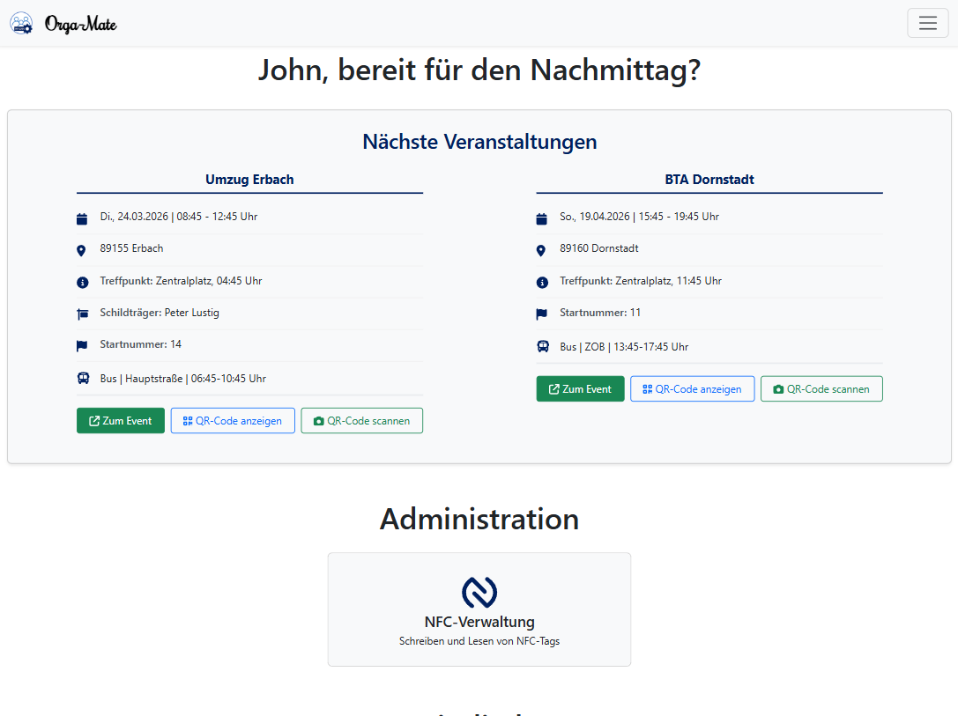Open the hamburger navigation menu
Viewport: 958px width, 716px height.
[x=927, y=22]
